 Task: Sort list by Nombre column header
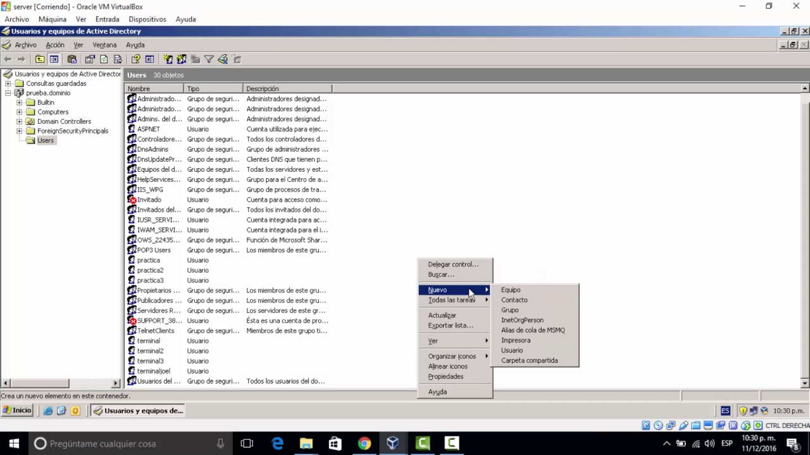154,88
